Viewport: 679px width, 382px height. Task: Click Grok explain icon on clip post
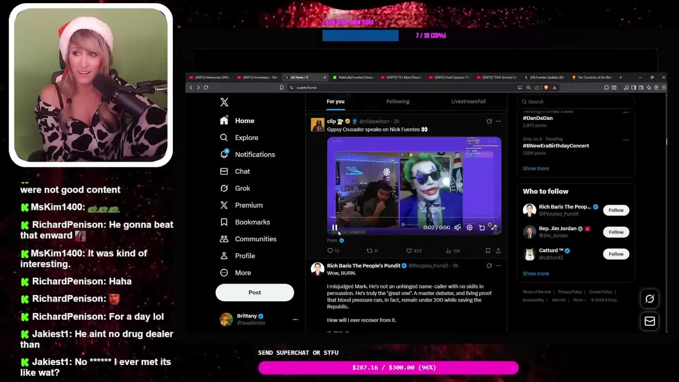click(489, 121)
